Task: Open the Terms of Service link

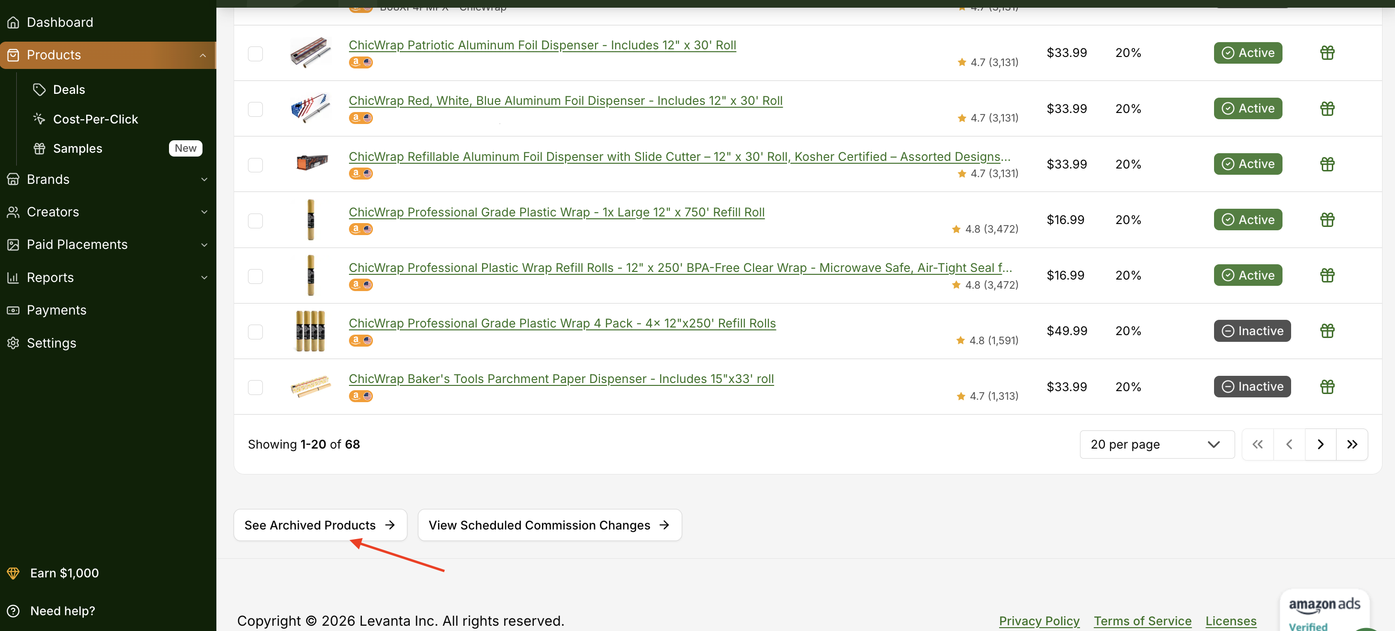Action: pos(1142,621)
